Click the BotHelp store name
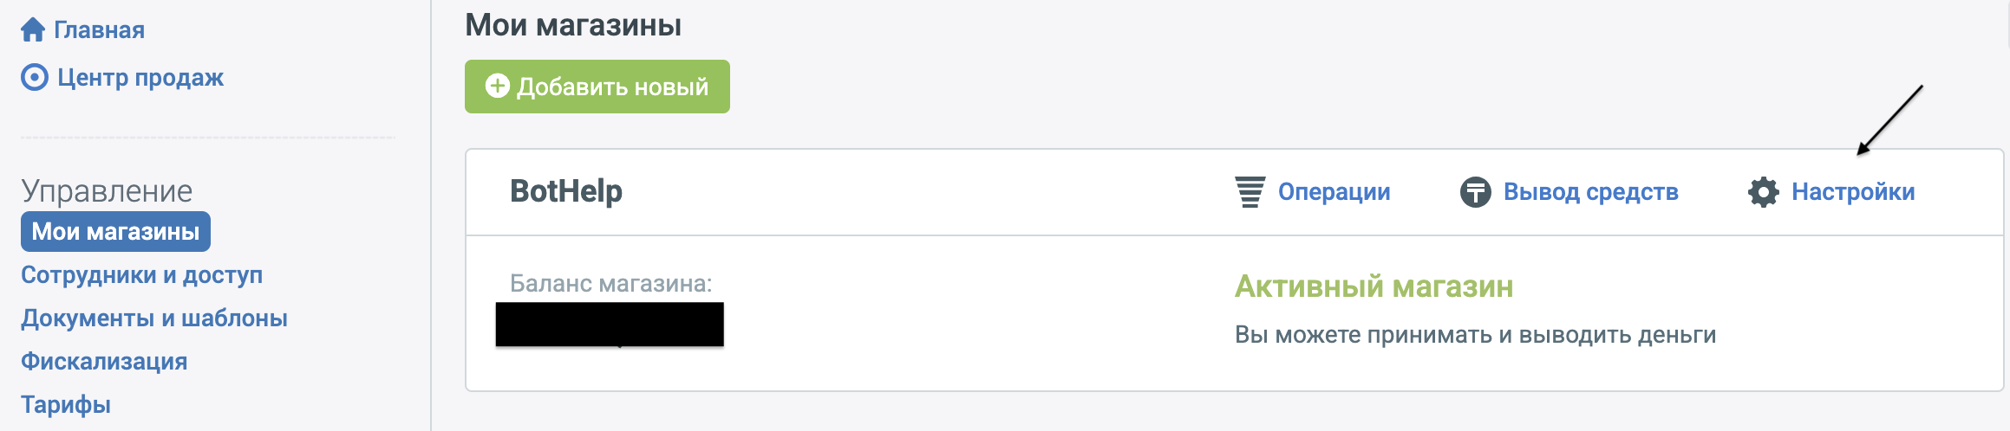The image size is (2010, 431). [x=566, y=191]
